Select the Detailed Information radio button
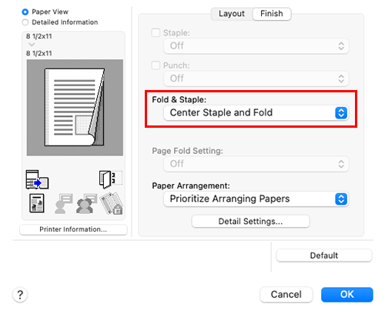The width and height of the screenshot is (385, 314). [25, 22]
